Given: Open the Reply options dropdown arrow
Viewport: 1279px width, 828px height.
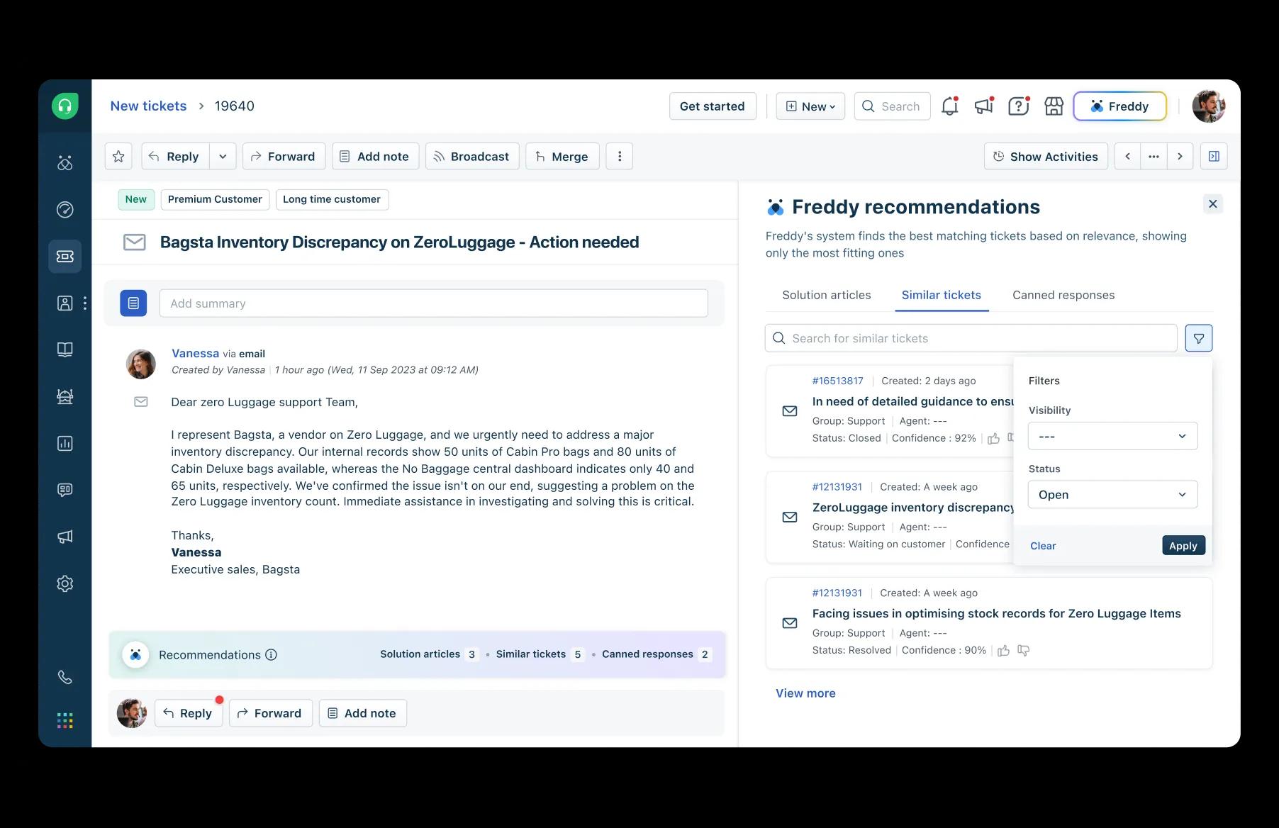Looking at the screenshot, I should (223, 157).
